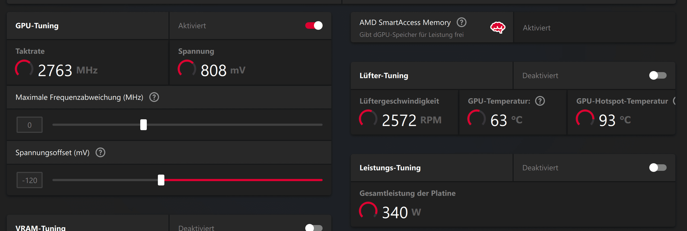Viewport: 687px width, 231px height.
Task: Click the Lüftergeschwindigkeit gauge icon
Action: tap(368, 119)
